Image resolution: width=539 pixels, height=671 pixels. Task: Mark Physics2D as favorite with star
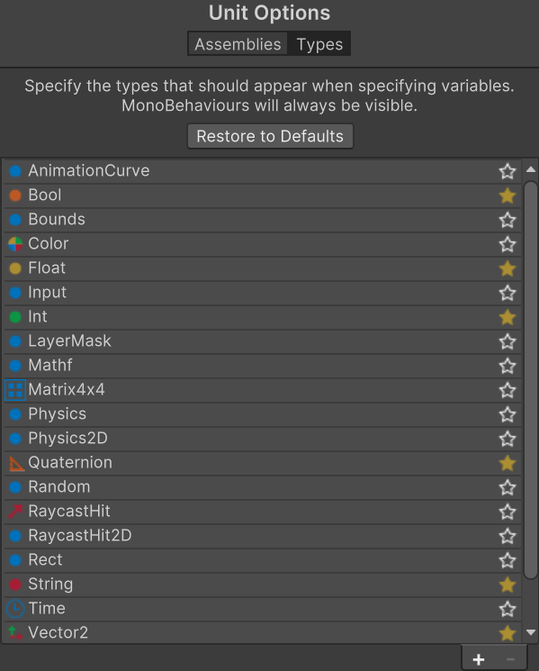click(508, 439)
